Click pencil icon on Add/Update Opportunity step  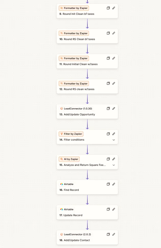114,108
